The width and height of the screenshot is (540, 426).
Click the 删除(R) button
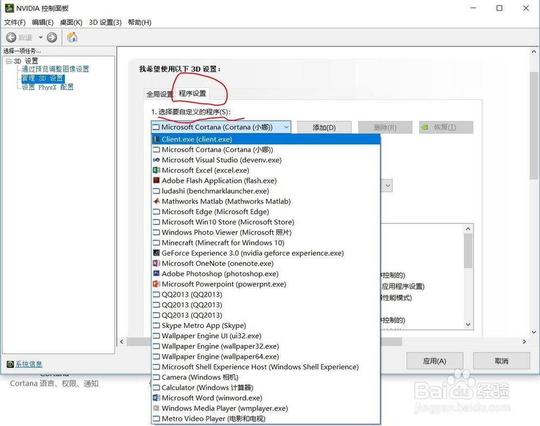tap(385, 128)
